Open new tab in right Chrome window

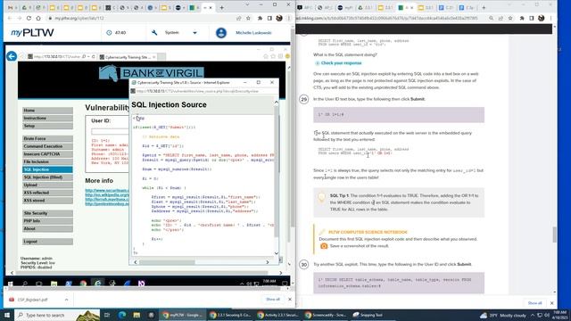[x=484, y=7]
